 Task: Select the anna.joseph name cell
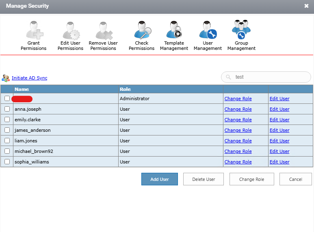66,109
